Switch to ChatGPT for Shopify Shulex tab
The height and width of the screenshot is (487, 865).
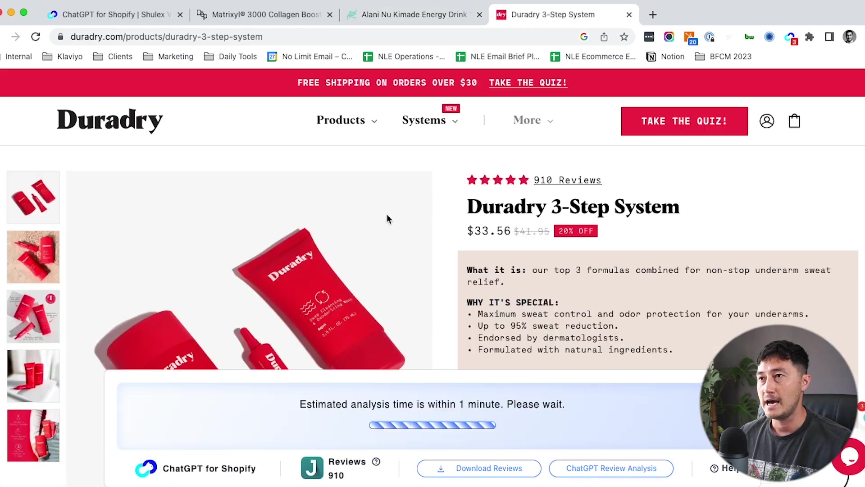116,14
